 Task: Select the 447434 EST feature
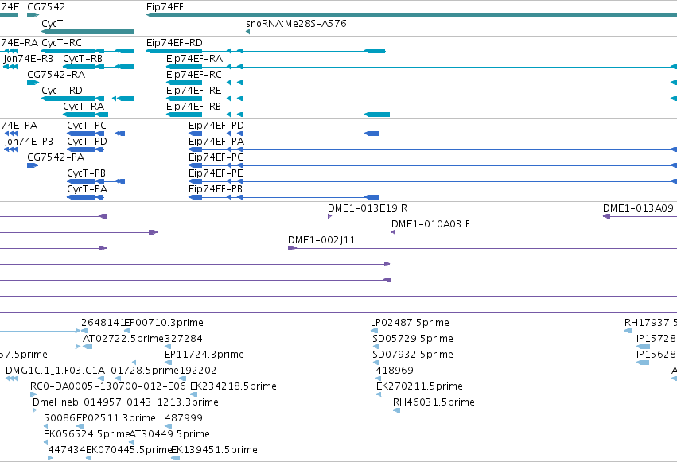click(50, 458)
